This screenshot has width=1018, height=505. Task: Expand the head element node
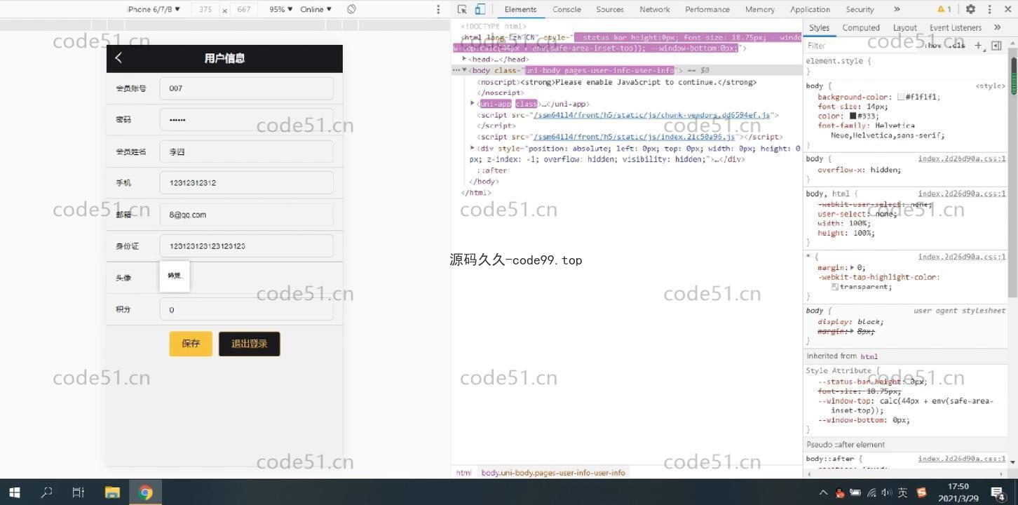[464, 59]
